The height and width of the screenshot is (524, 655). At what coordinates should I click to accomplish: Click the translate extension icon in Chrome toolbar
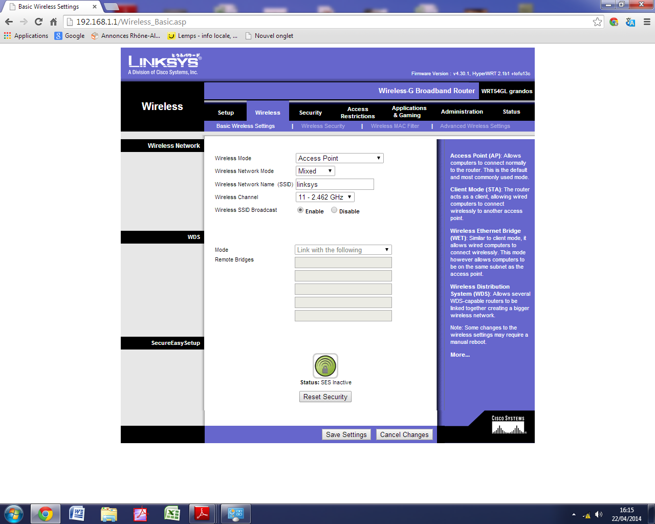pos(630,22)
